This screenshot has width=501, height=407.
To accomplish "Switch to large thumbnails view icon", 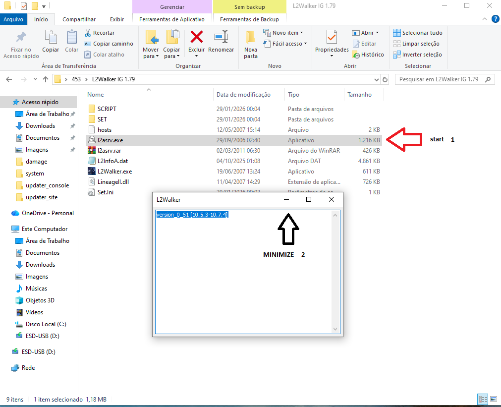I will coord(494,399).
